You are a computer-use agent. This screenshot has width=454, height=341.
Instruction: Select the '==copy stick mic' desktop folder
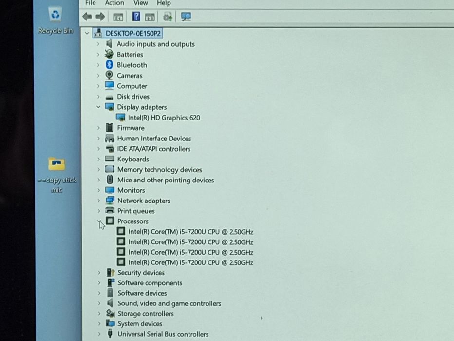click(x=57, y=175)
